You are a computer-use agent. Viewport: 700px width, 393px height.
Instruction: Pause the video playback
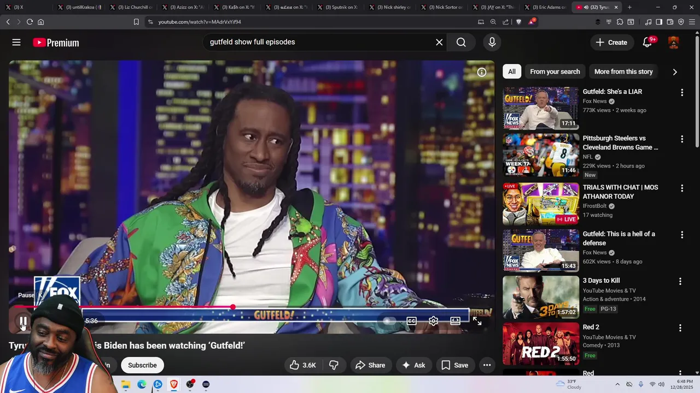coord(23,321)
